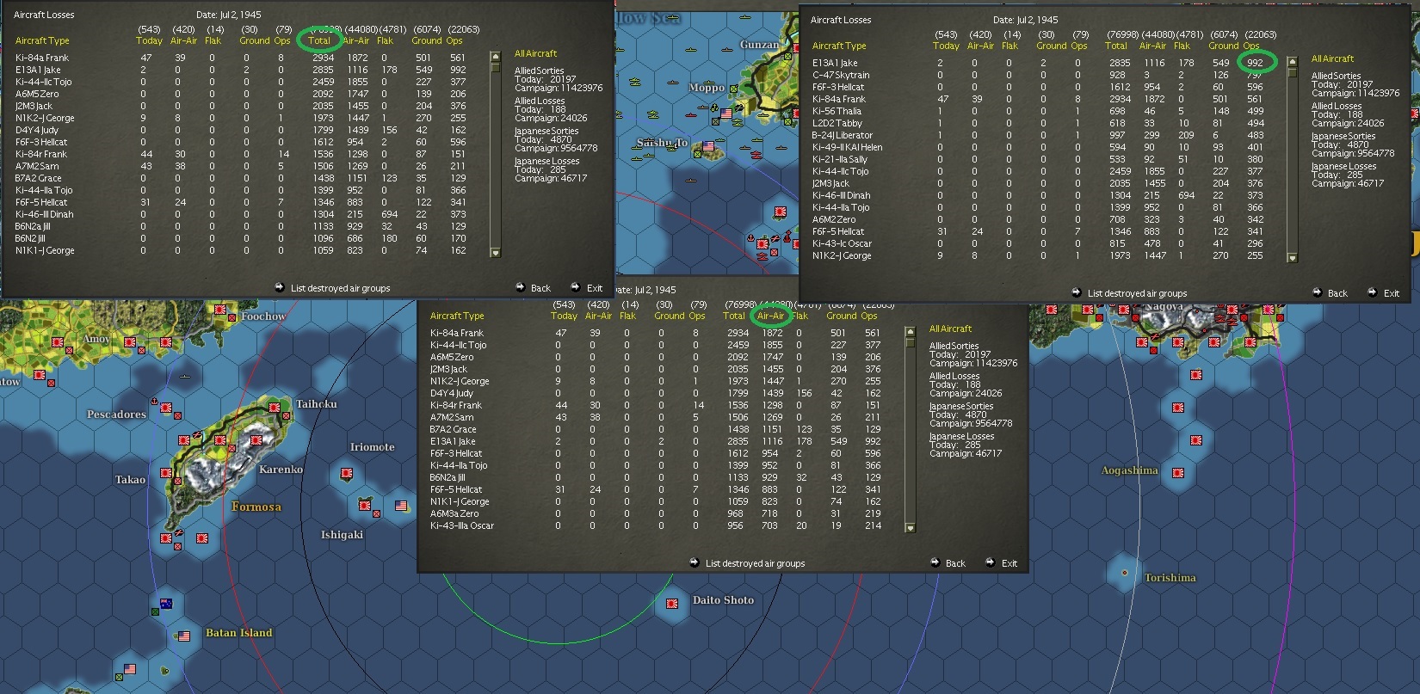Click All Aircraft heading in left-hand window

click(535, 53)
